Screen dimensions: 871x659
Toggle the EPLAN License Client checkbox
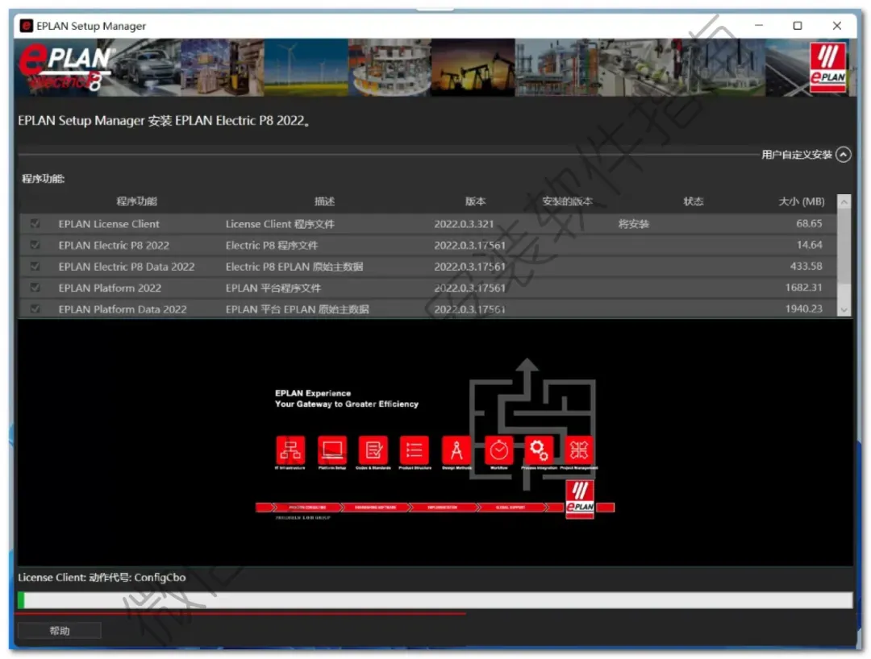35,223
